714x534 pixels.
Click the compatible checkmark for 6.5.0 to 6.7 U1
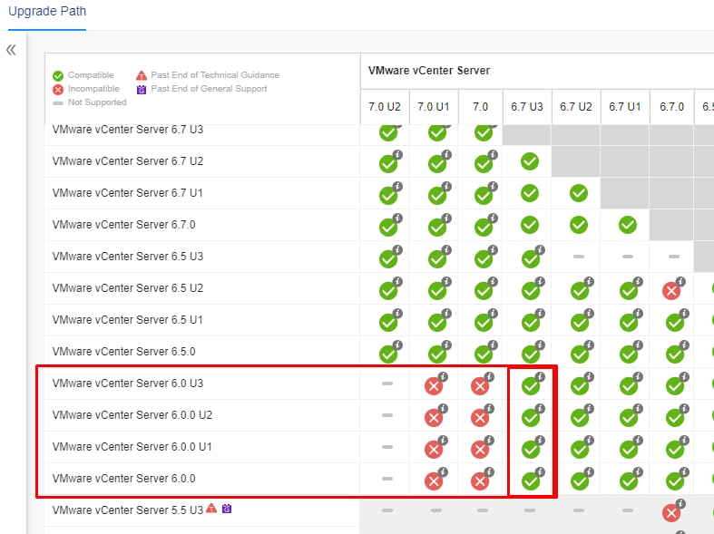(629, 354)
